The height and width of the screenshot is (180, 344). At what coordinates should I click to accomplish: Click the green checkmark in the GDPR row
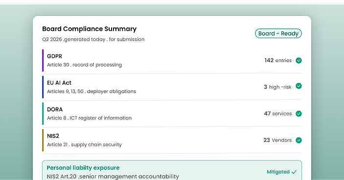(298, 60)
